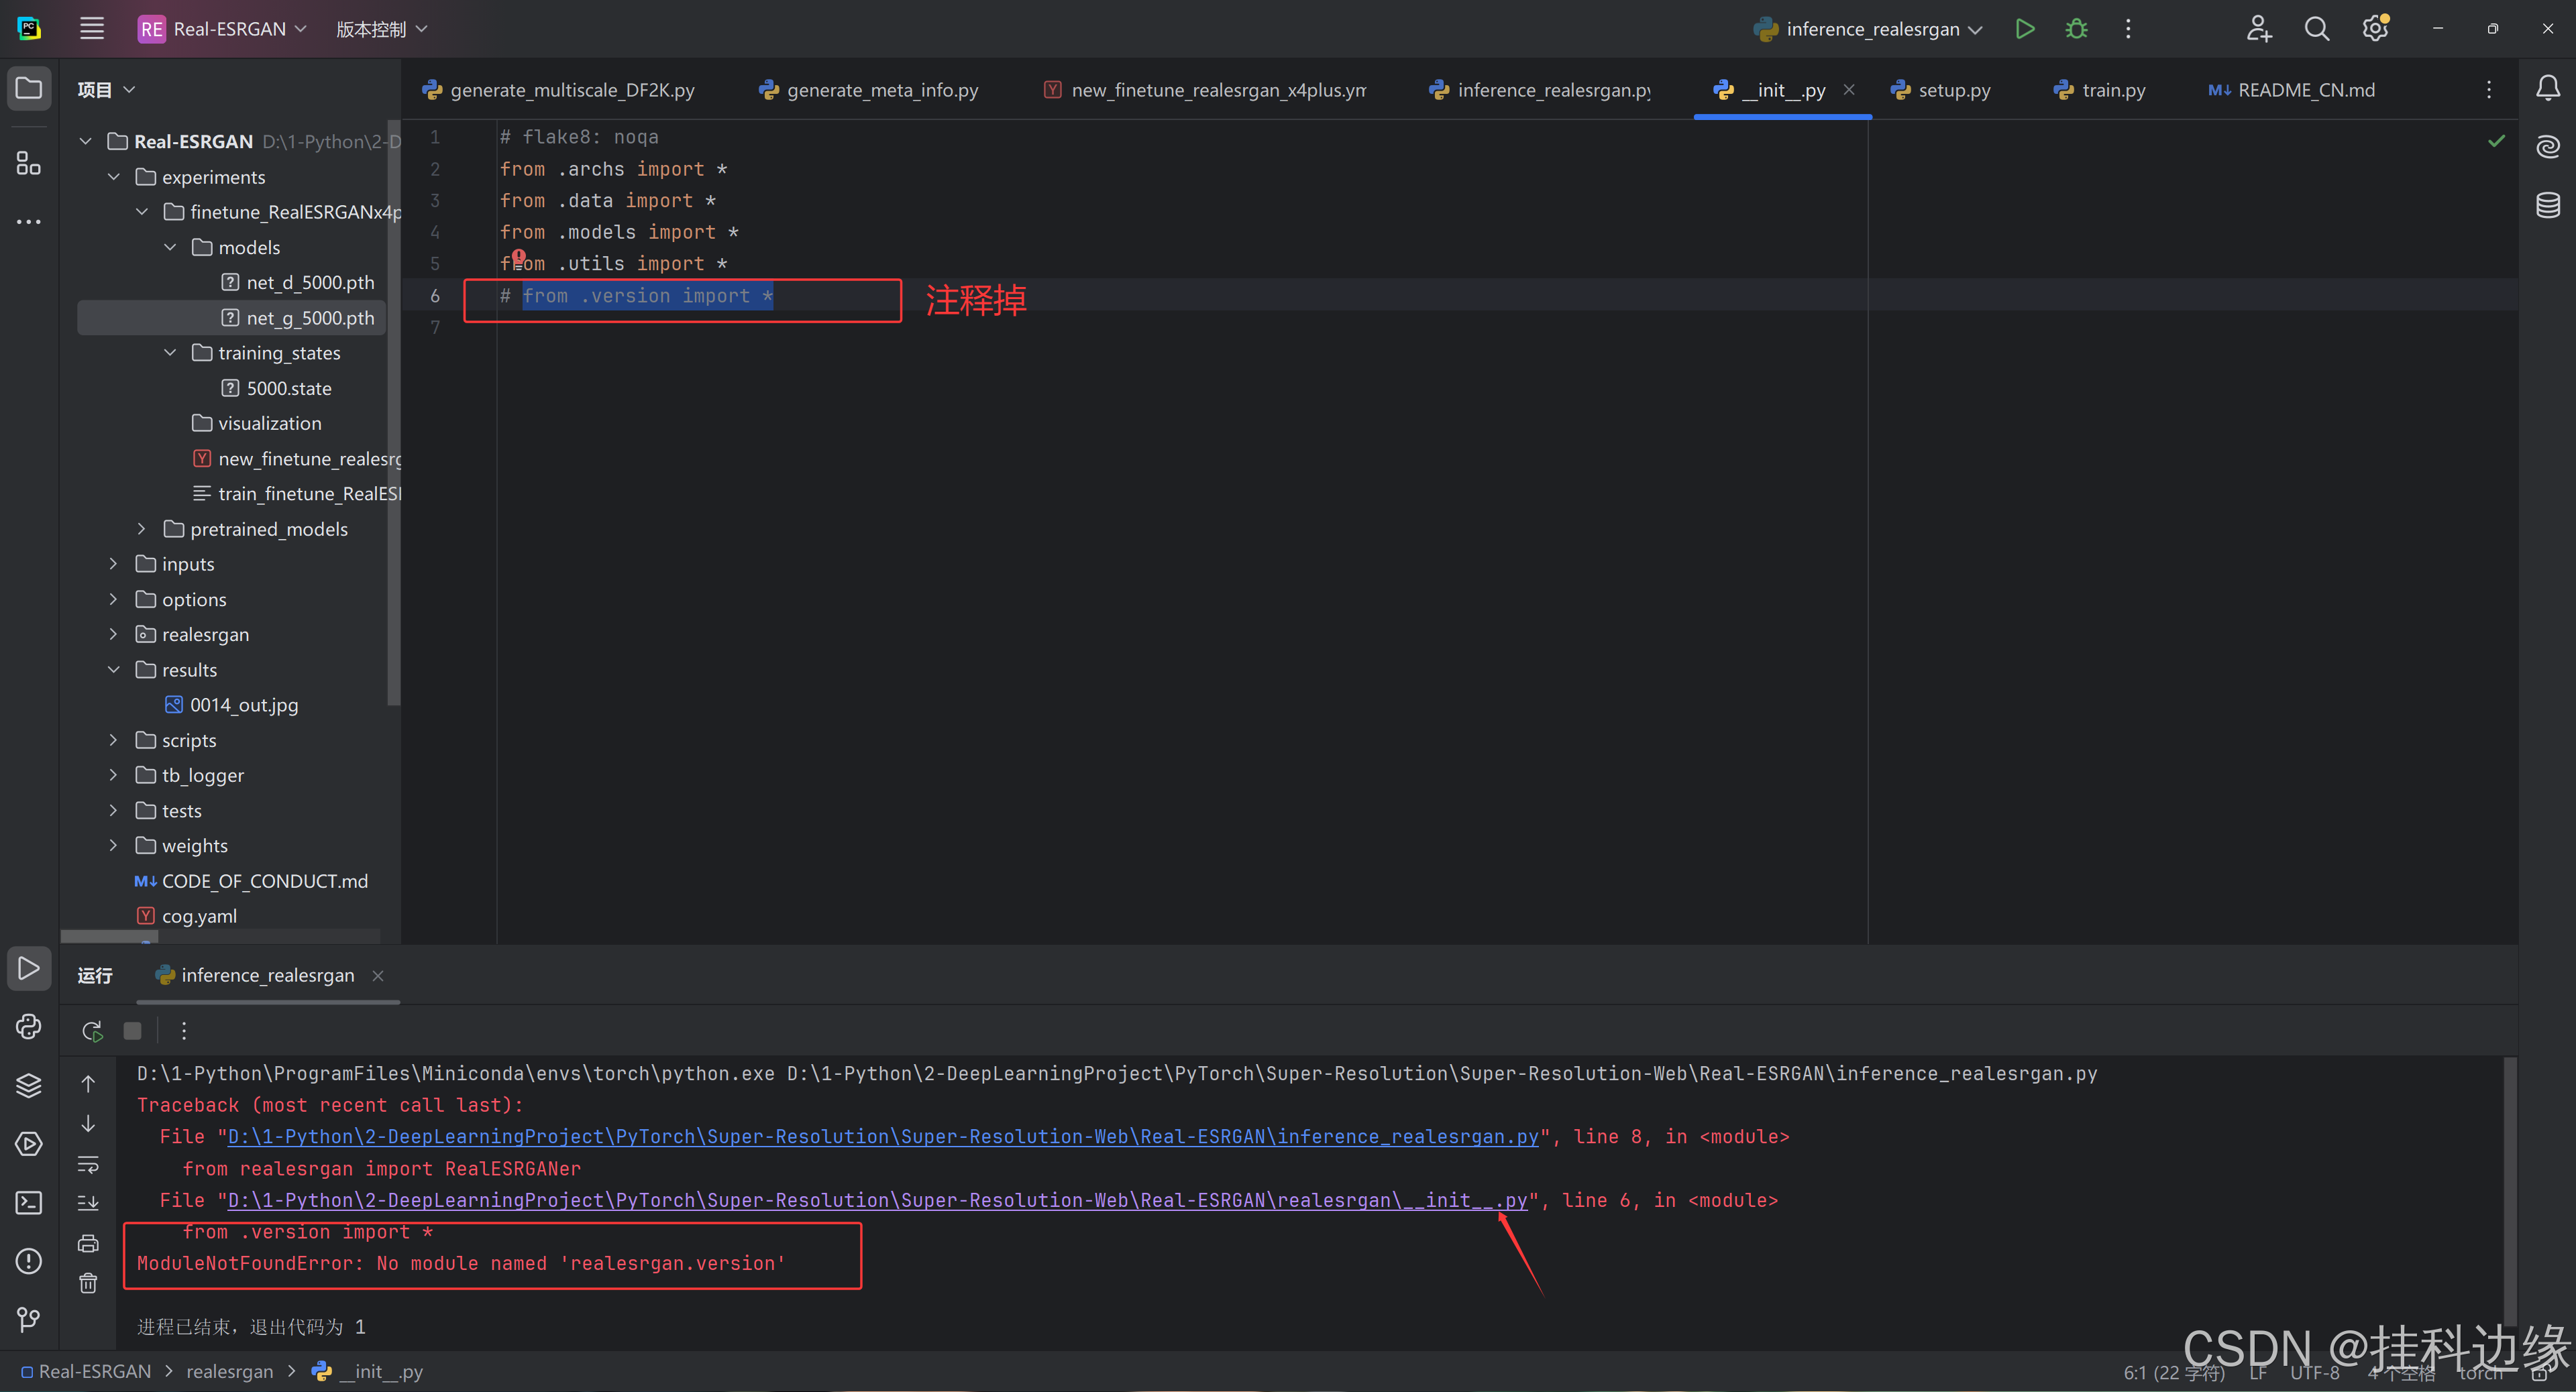Viewport: 2576px width, 1392px height.
Task: Open the Structure tool window icon
Action: click(x=29, y=163)
